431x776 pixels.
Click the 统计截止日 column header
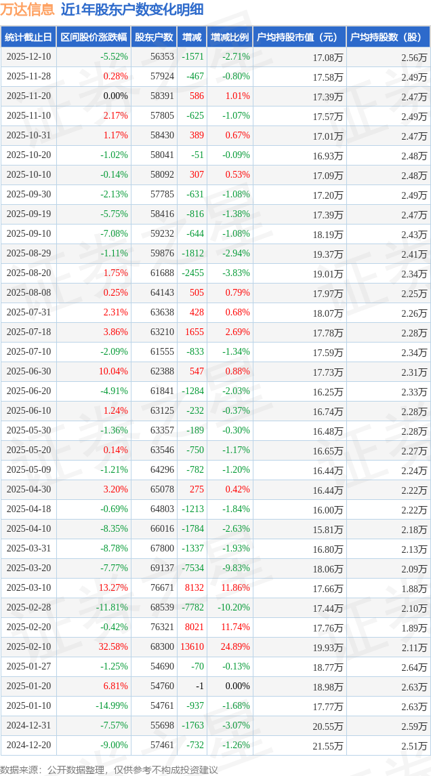point(28,37)
